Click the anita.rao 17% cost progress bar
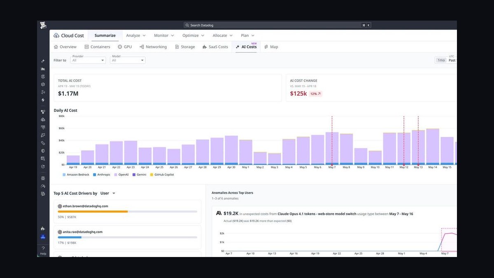 point(128,237)
